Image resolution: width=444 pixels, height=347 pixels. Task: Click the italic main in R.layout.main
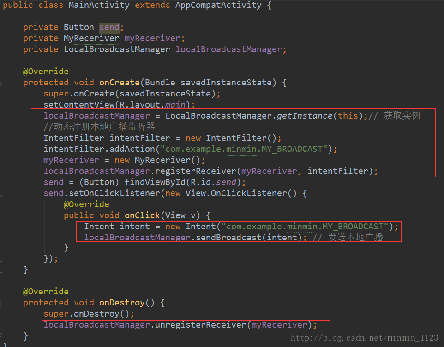coord(175,105)
